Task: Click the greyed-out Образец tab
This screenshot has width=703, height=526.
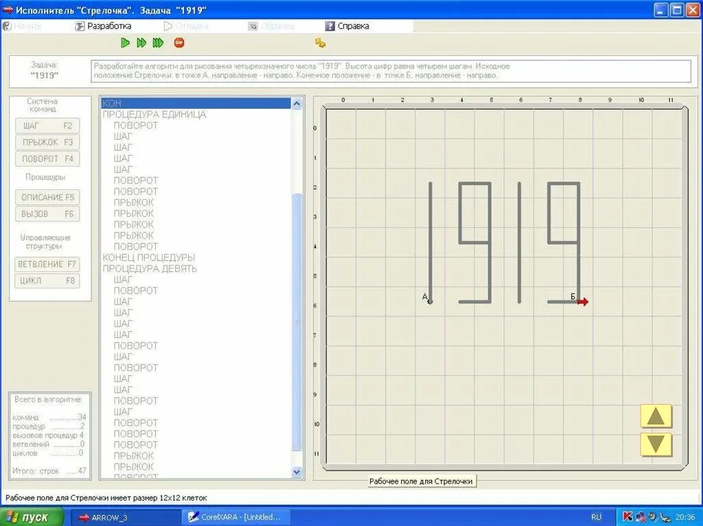Action: tap(271, 26)
